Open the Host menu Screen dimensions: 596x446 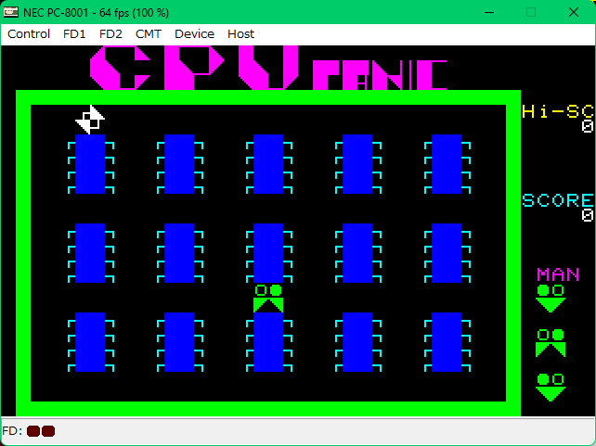[x=240, y=33]
